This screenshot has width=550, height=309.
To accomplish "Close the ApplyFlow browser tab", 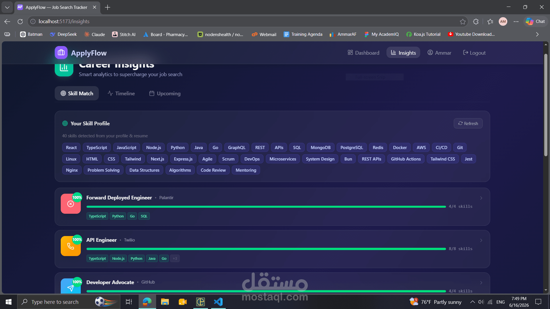I will tap(95, 7).
